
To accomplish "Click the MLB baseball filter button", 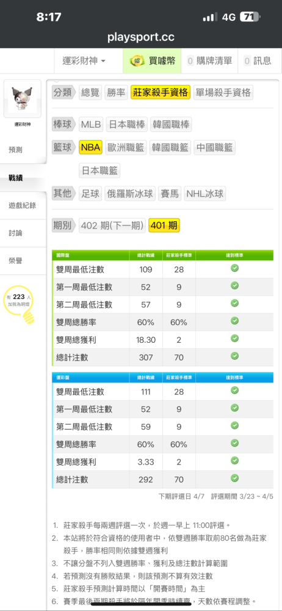I will (91, 124).
